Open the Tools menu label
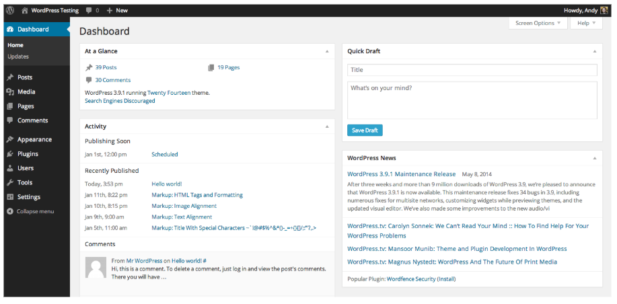This screenshot has width=617, height=304. click(x=25, y=182)
